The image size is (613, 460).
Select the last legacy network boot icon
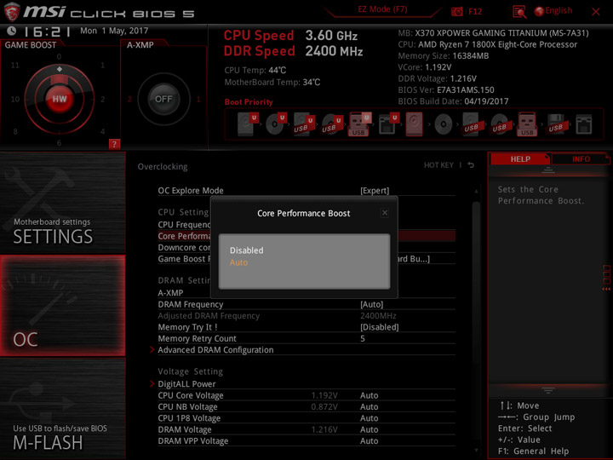click(x=584, y=124)
